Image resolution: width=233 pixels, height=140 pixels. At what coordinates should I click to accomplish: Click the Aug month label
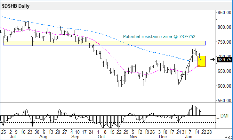coord(43,137)
